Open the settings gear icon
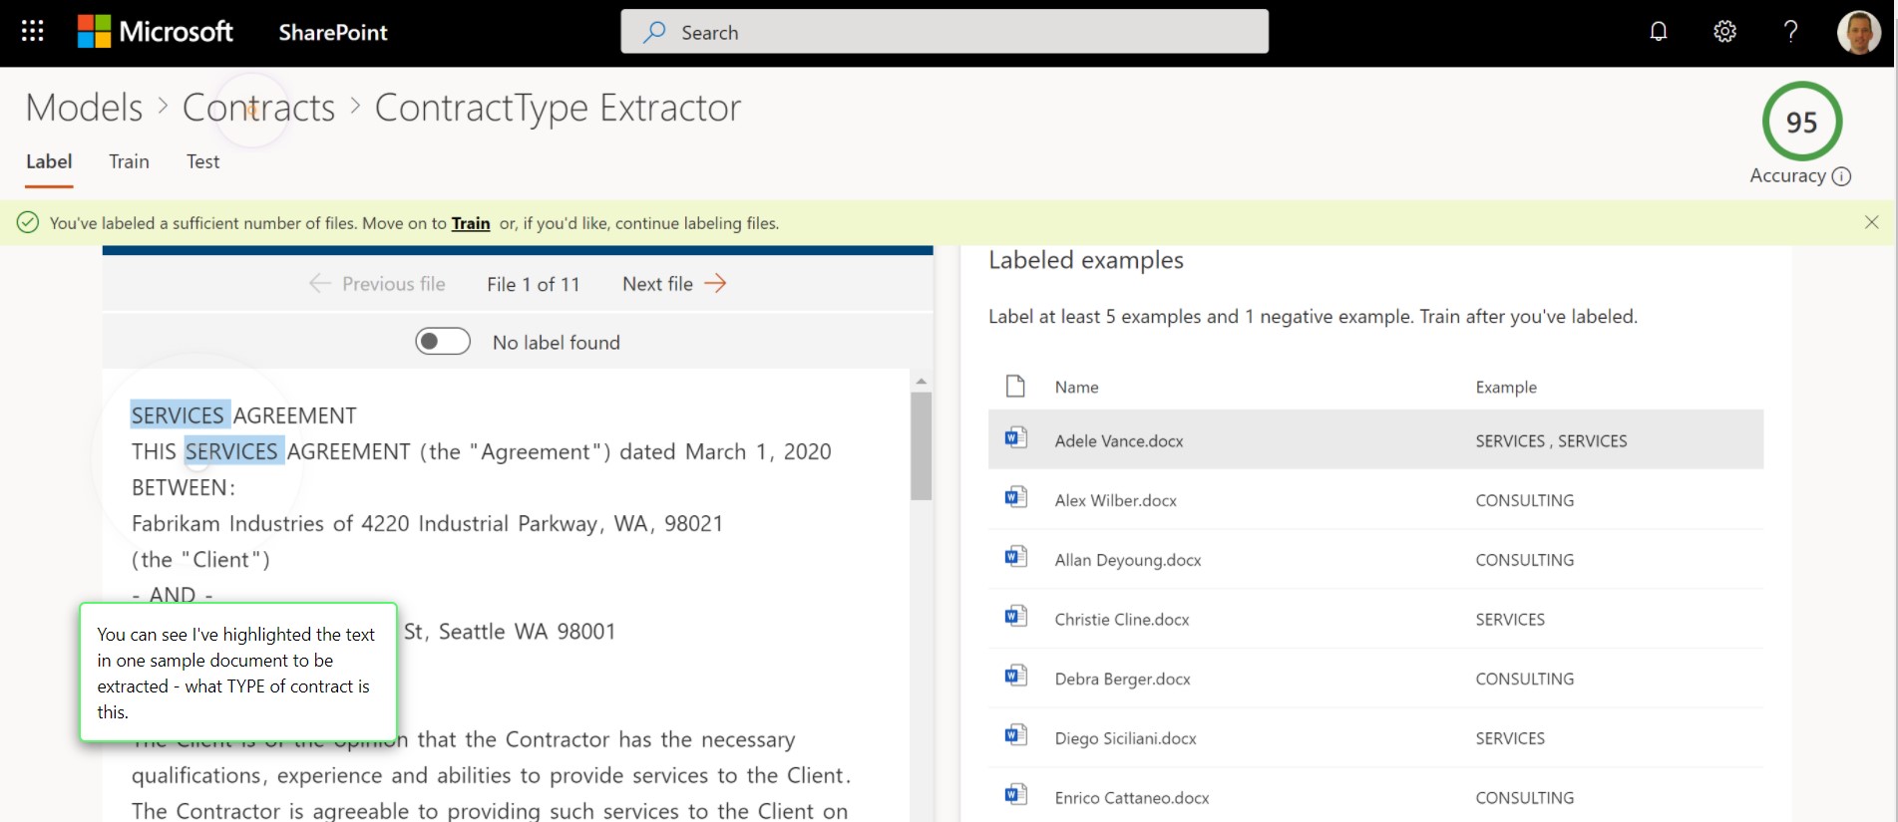This screenshot has height=822, width=1898. [x=1724, y=32]
